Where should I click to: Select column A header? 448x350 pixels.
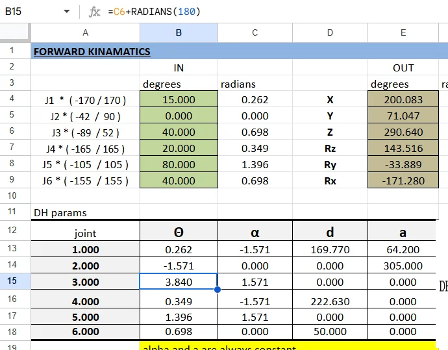pyautogui.click(x=86, y=33)
